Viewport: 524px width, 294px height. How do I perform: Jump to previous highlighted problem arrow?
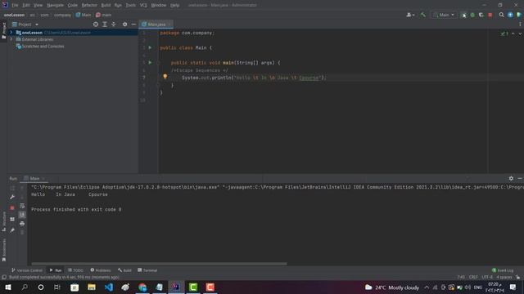tap(513, 33)
